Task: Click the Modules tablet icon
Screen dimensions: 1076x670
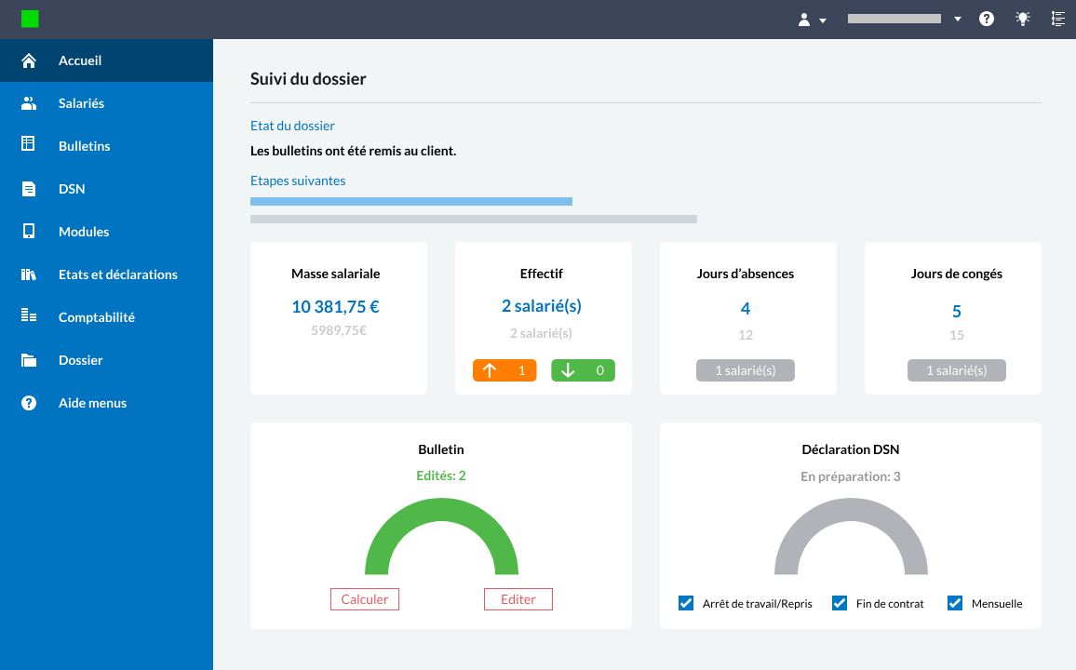Action: click(29, 232)
